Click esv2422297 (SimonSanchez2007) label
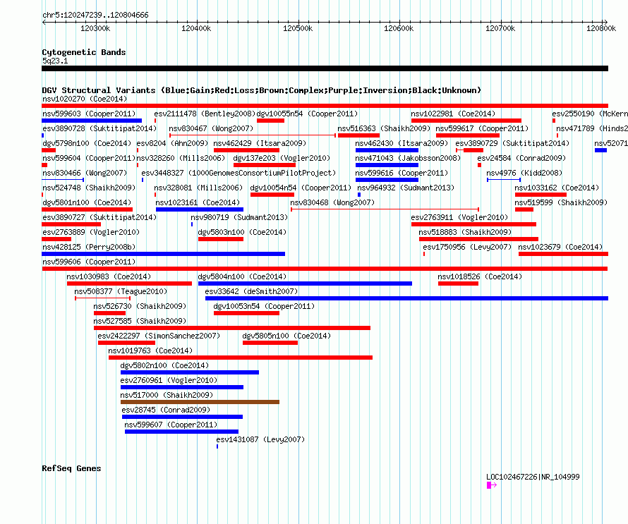Viewport: 628px width, 524px height. tap(159, 336)
